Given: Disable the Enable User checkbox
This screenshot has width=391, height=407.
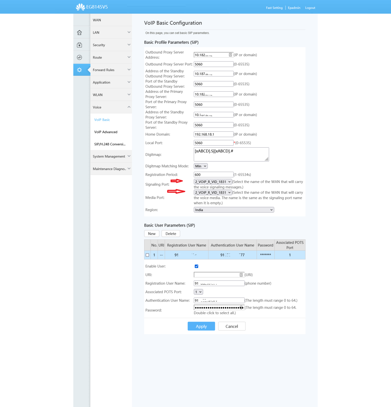Looking at the screenshot, I should pos(196,266).
